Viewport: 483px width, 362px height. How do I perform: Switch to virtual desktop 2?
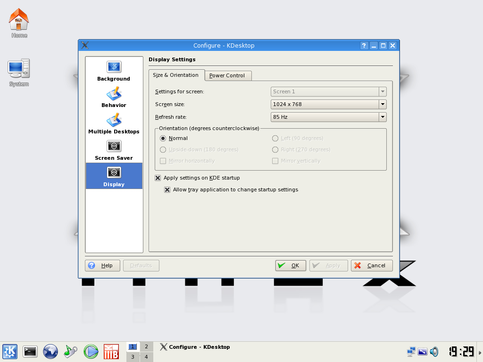(x=146, y=346)
